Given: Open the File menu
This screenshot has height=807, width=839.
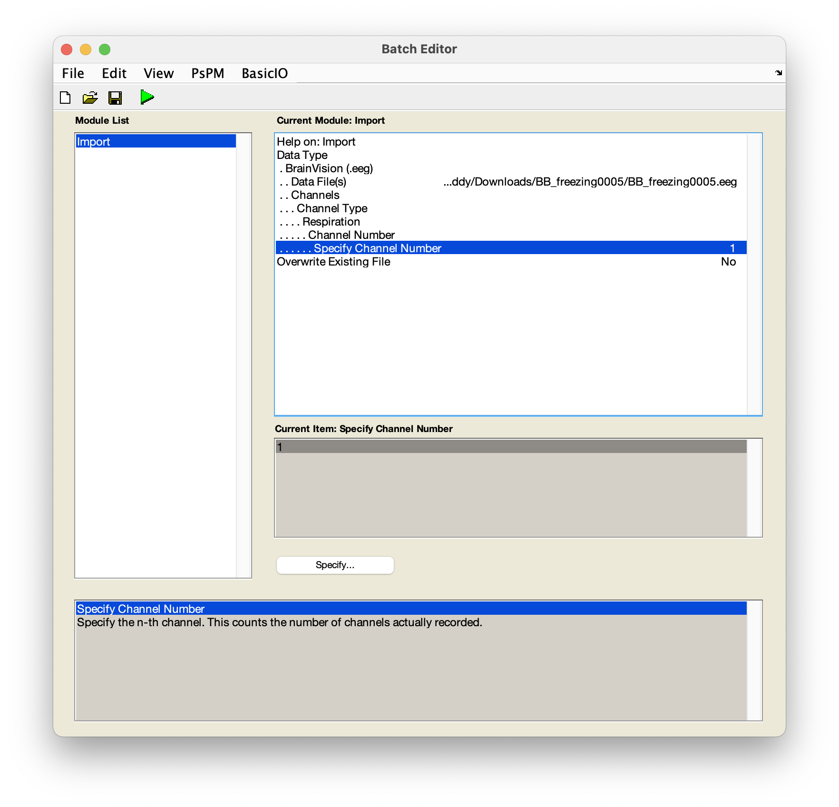Looking at the screenshot, I should (x=72, y=73).
